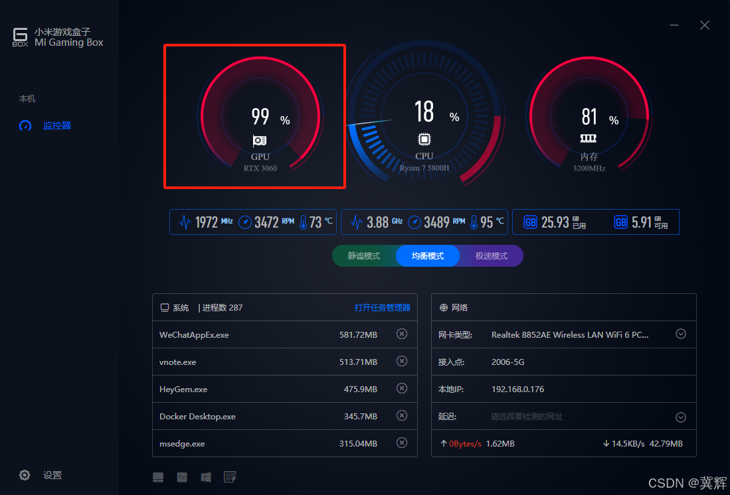The image size is (730, 495).
Task: Click the GPU 99% usage gauge
Action: click(x=260, y=113)
